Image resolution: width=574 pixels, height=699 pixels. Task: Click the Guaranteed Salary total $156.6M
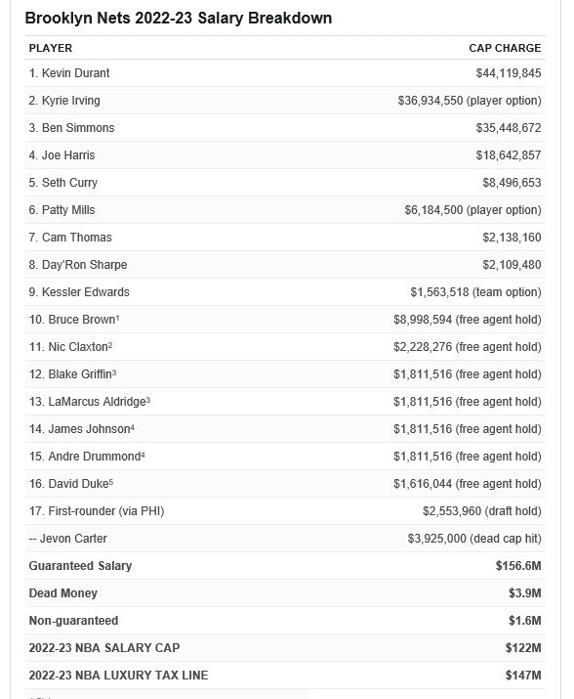click(x=518, y=566)
